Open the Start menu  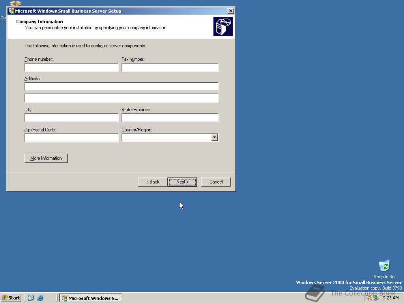[x=11, y=298]
